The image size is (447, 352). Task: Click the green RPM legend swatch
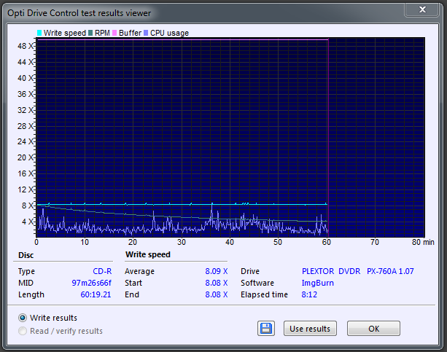90,33
